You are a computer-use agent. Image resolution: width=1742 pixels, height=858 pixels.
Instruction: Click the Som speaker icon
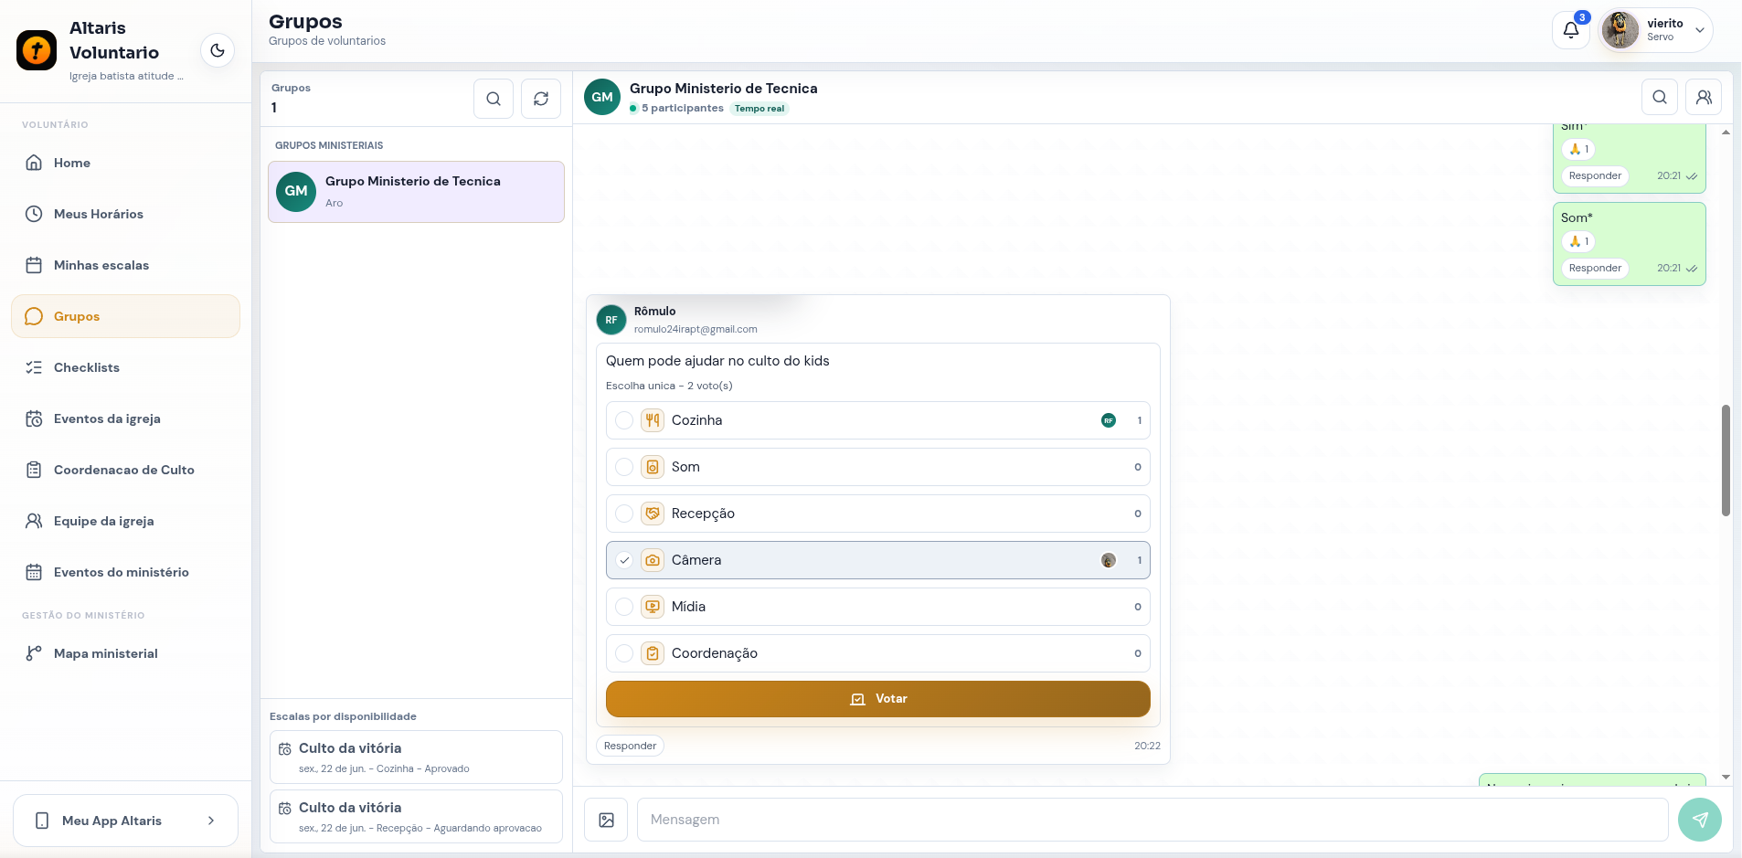[653, 467]
